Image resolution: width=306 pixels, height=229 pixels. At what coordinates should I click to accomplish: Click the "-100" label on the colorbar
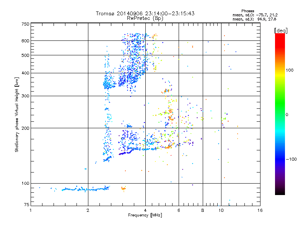(291, 159)
